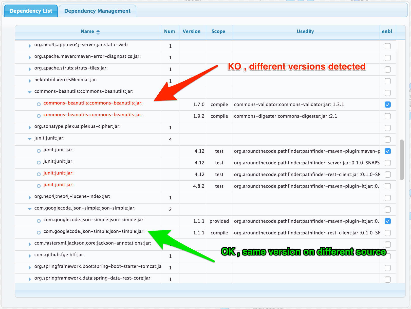Screen dimensions: 411x309
Task: Click Num value 4 for junit
Action: 170,140
